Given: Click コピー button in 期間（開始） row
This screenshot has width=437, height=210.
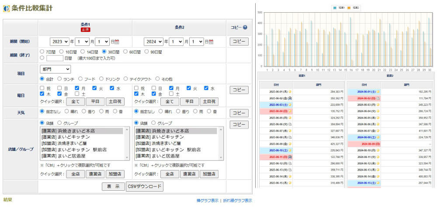Looking at the screenshot, I should 239,42.
